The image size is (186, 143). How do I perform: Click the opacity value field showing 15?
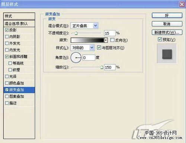pos(110,33)
